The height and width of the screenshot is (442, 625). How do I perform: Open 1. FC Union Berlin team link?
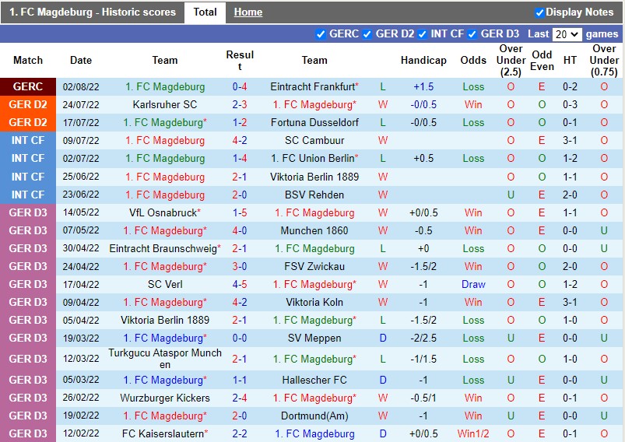tap(313, 159)
